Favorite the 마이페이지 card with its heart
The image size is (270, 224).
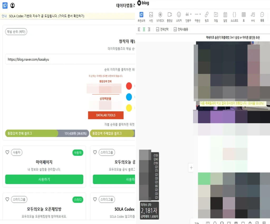tap(7, 152)
